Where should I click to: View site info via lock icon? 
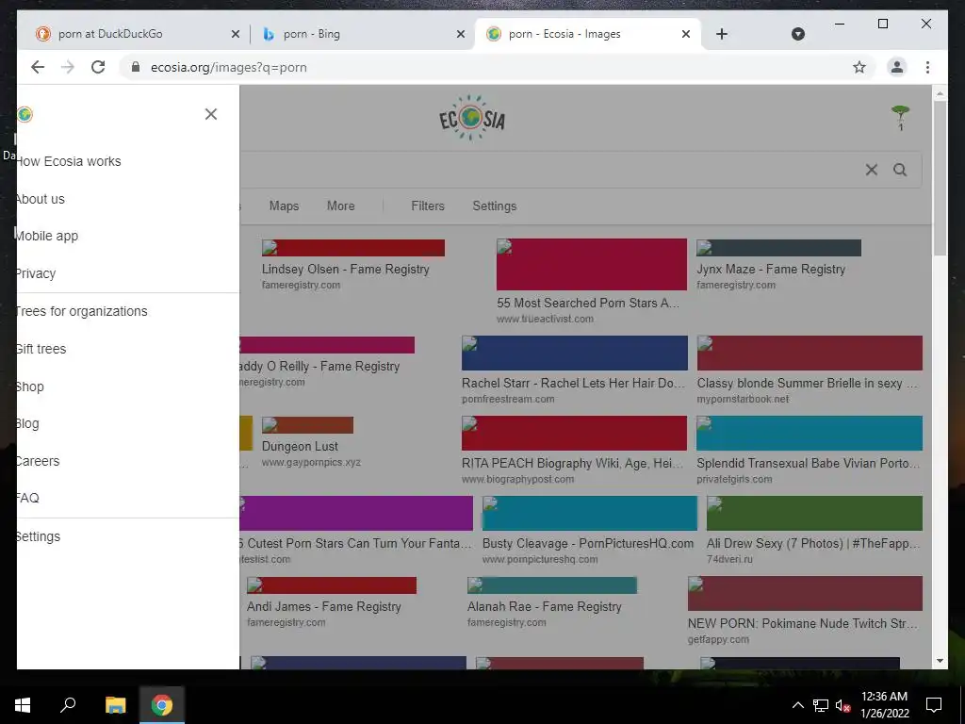[x=136, y=67]
